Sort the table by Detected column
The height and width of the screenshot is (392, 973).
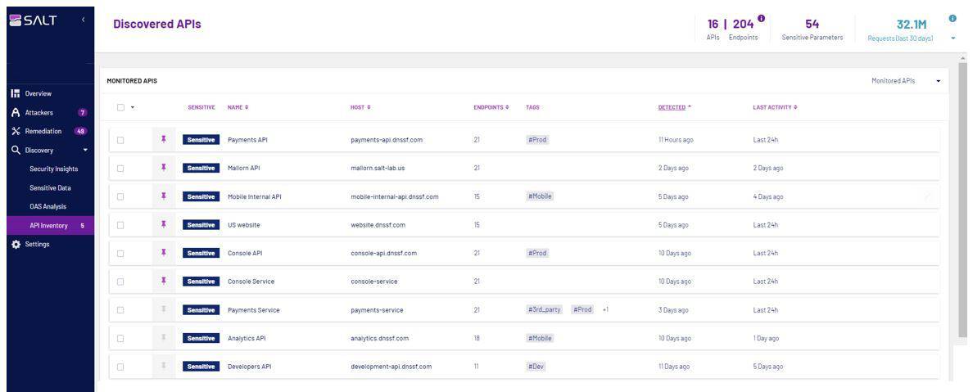click(x=674, y=108)
